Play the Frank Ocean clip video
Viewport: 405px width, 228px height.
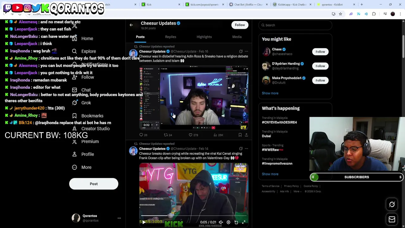(144, 222)
